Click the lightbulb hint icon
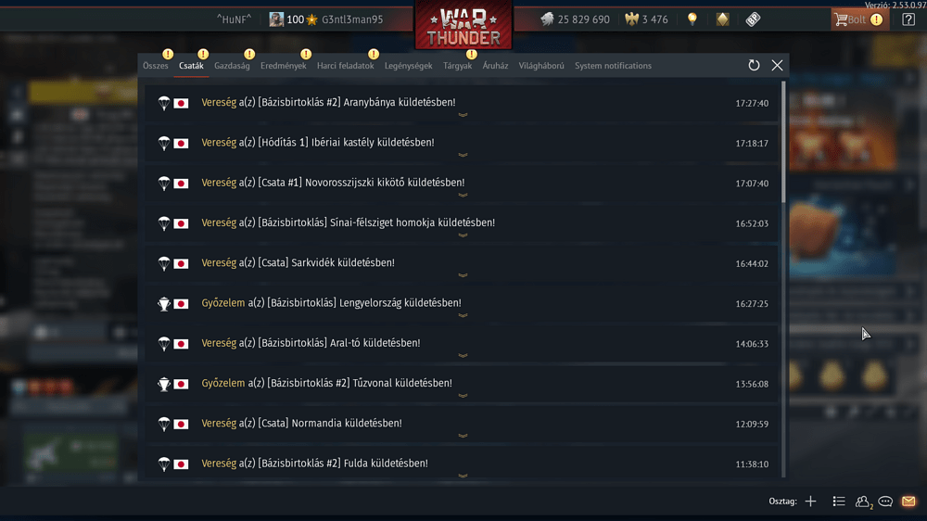This screenshot has height=521, width=927. [692, 19]
